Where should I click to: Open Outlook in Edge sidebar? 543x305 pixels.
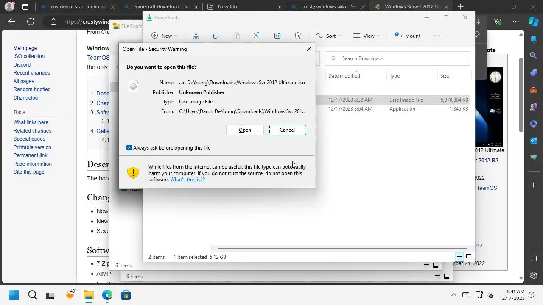534,141
